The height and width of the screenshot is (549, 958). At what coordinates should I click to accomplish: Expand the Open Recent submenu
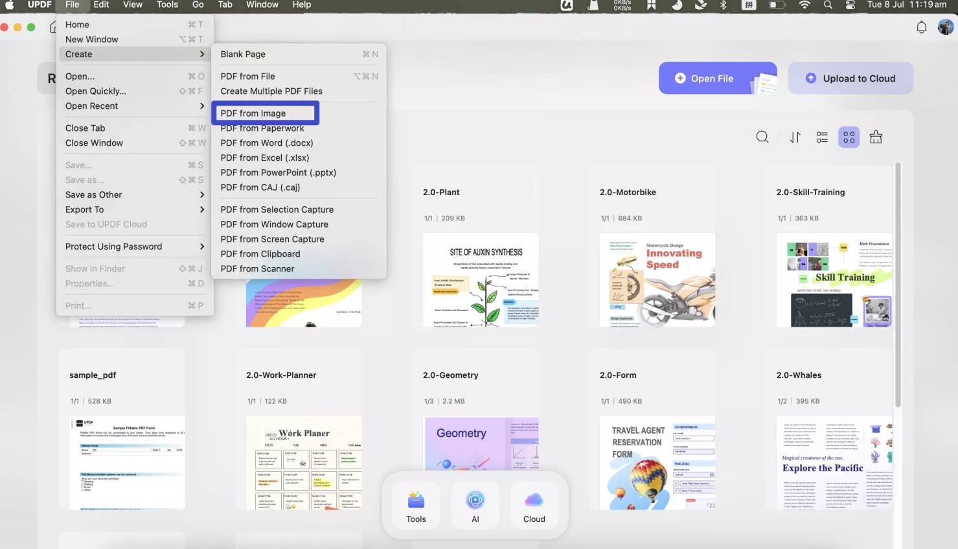tap(91, 106)
